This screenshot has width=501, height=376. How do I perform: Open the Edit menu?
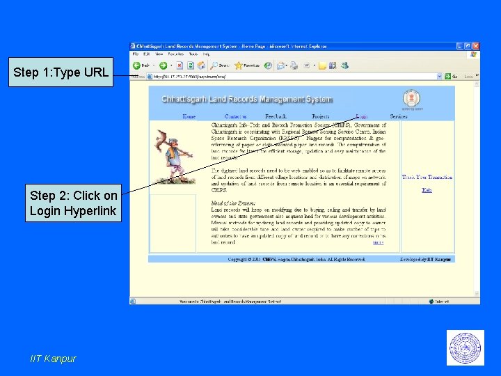(146, 54)
